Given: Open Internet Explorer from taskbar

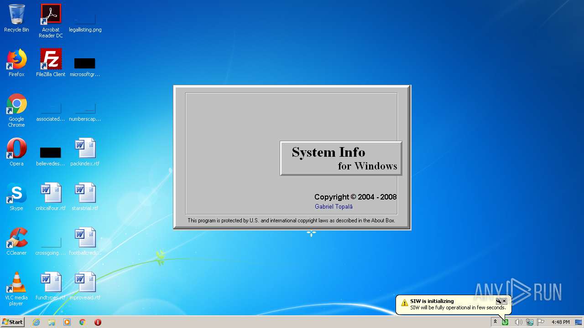Looking at the screenshot, I should pyautogui.click(x=36, y=322).
